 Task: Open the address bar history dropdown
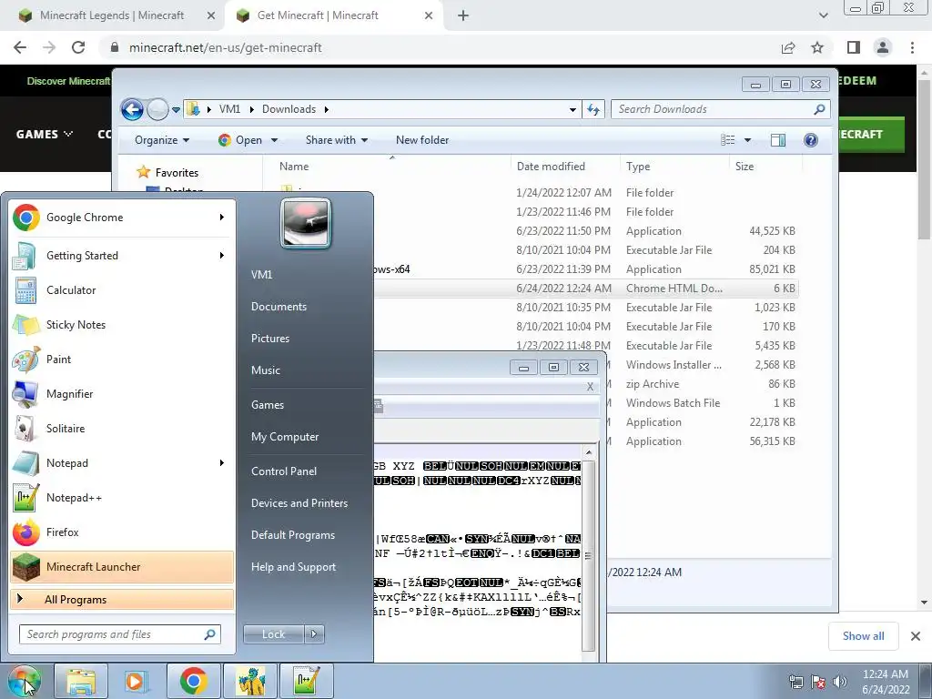click(572, 109)
